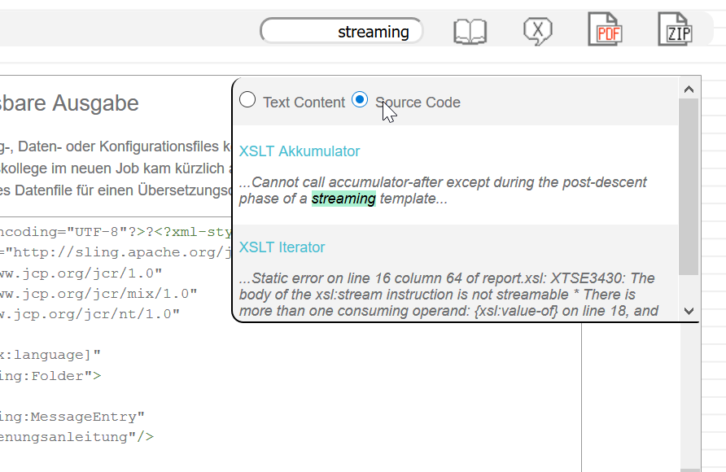
Task: Select the Source Code radio button
Action: point(360,100)
